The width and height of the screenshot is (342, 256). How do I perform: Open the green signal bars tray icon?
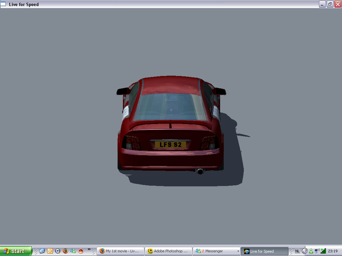point(323,251)
